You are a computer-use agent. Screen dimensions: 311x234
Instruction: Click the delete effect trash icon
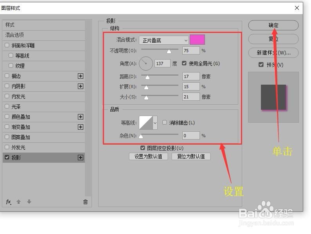85,202
